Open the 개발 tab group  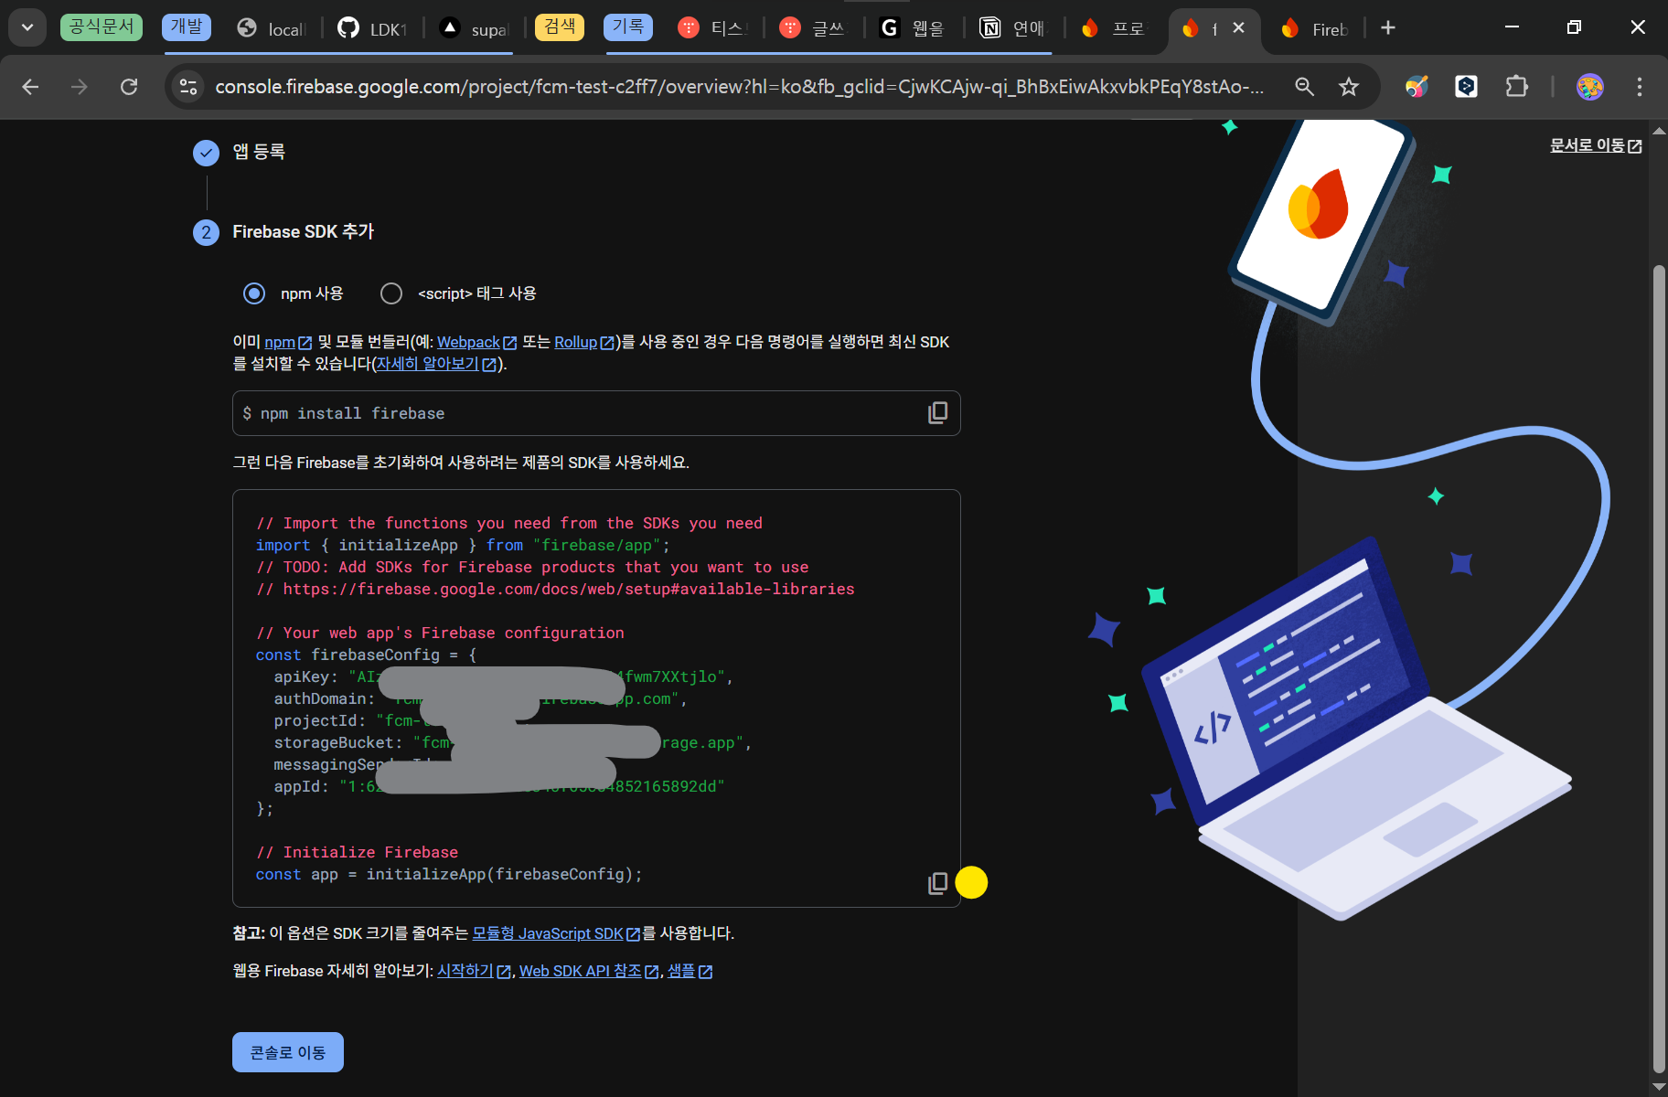[x=187, y=27]
